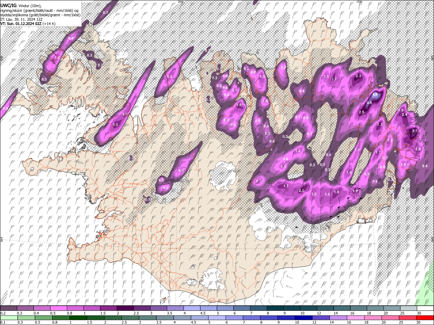Click the rain legend swatch starting at 9
Viewport: 434px width, 325px height.
point(286,318)
